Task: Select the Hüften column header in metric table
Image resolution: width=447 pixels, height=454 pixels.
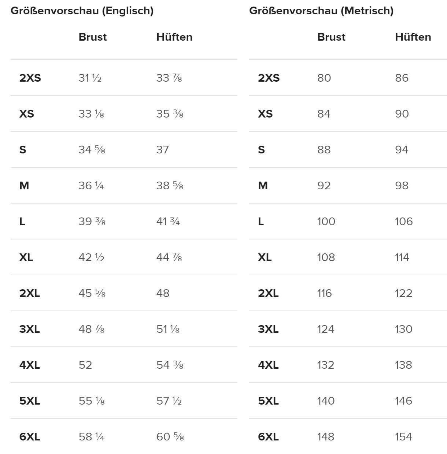Action: point(413,37)
